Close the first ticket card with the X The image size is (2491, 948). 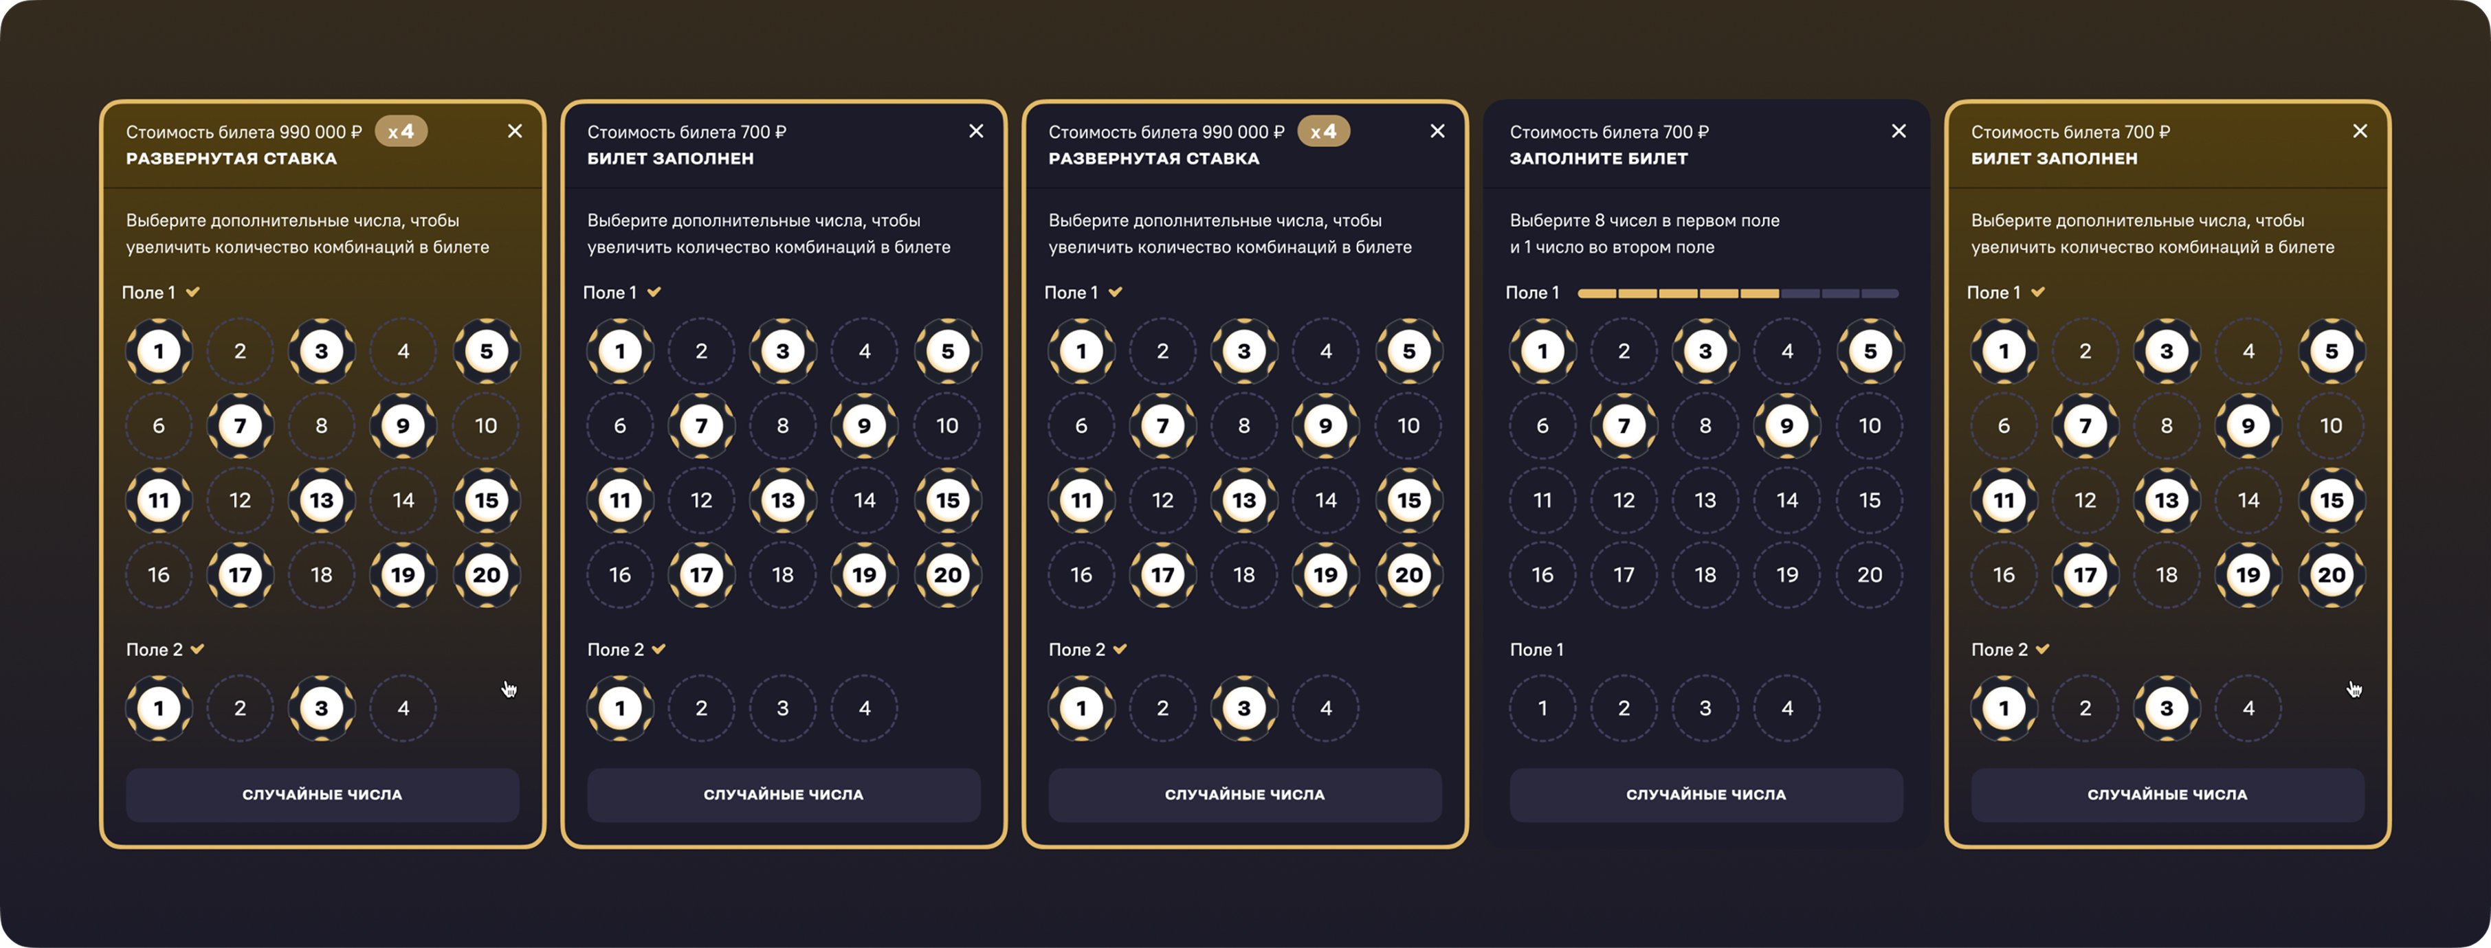click(x=514, y=131)
